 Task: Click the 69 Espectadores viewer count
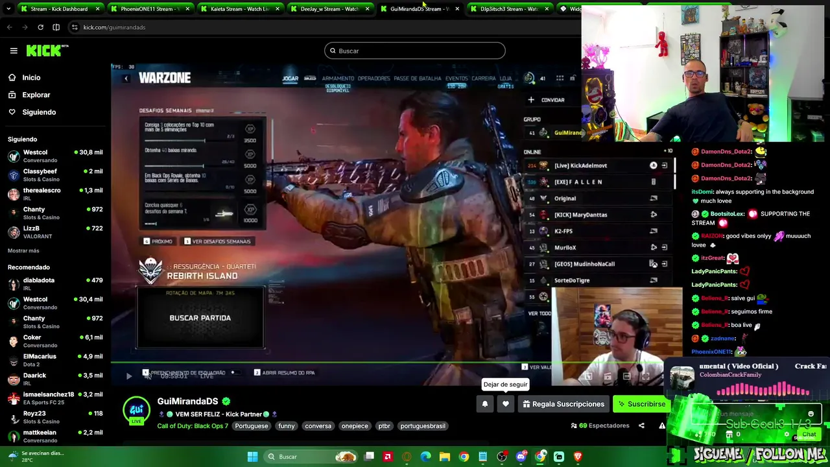tap(600, 426)
